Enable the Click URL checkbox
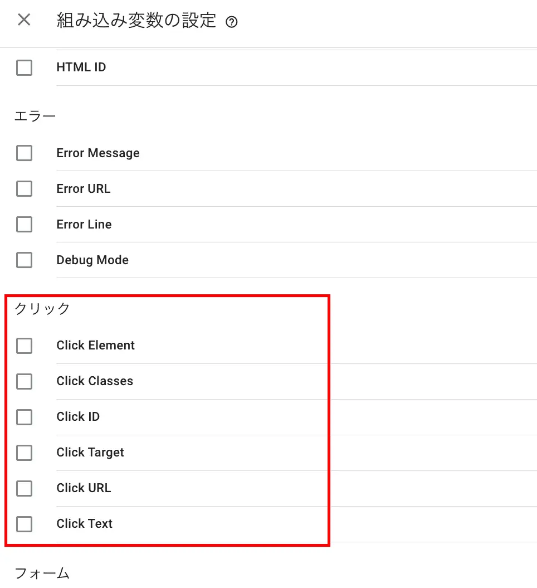This screenshot has height=588, width=537. tap(24, 488)
